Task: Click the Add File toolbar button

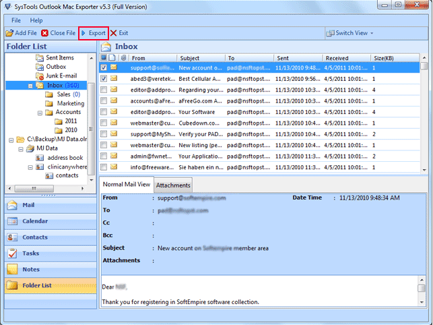Action: pos(21,33)
